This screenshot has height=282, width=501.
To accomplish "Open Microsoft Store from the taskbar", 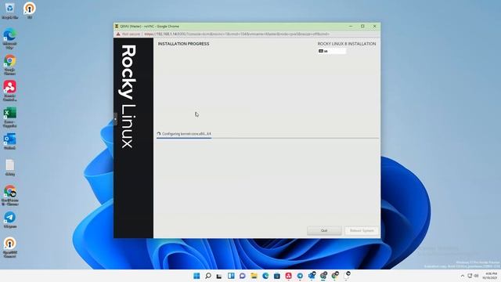I will (x=276, y=276).
